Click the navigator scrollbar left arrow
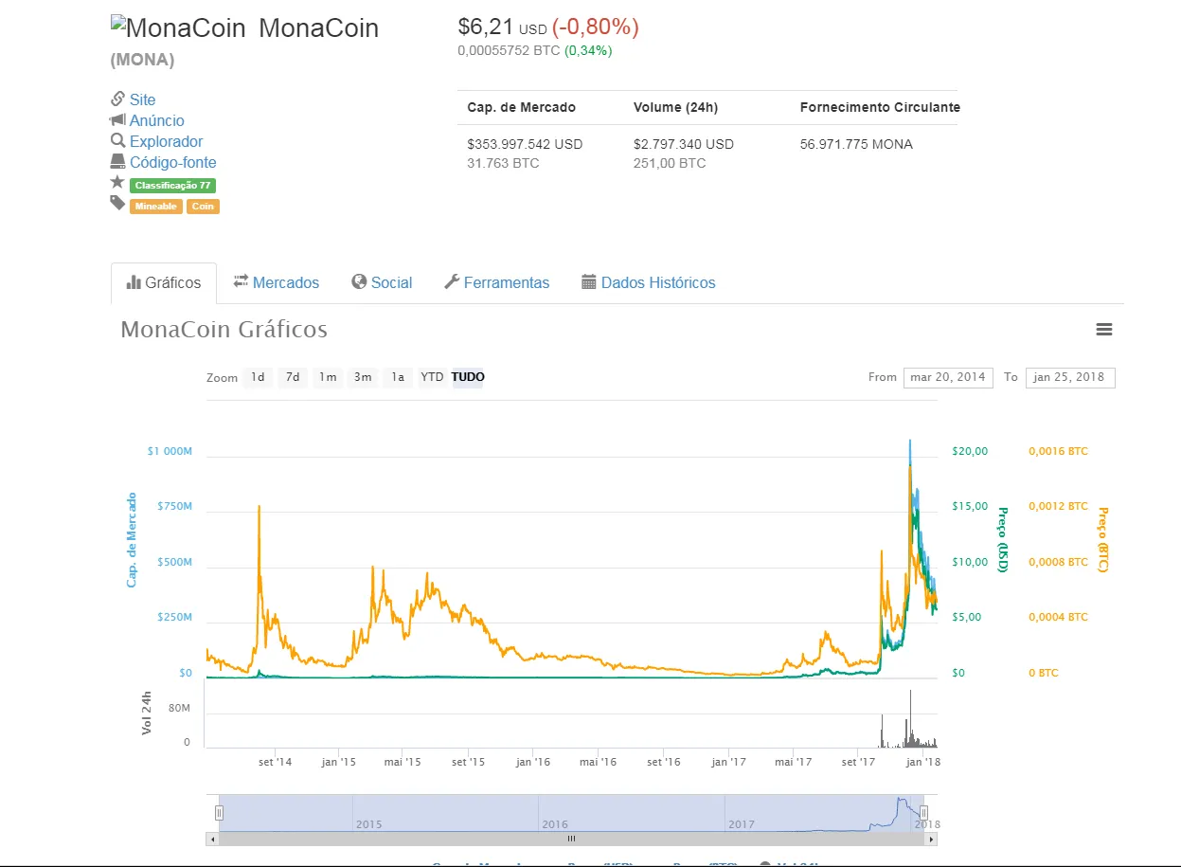Screen dimensions: 1181x867 (212, 839)
